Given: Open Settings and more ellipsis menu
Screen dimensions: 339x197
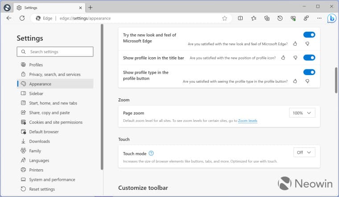Looking at the screenshot, I should (319, 18).
